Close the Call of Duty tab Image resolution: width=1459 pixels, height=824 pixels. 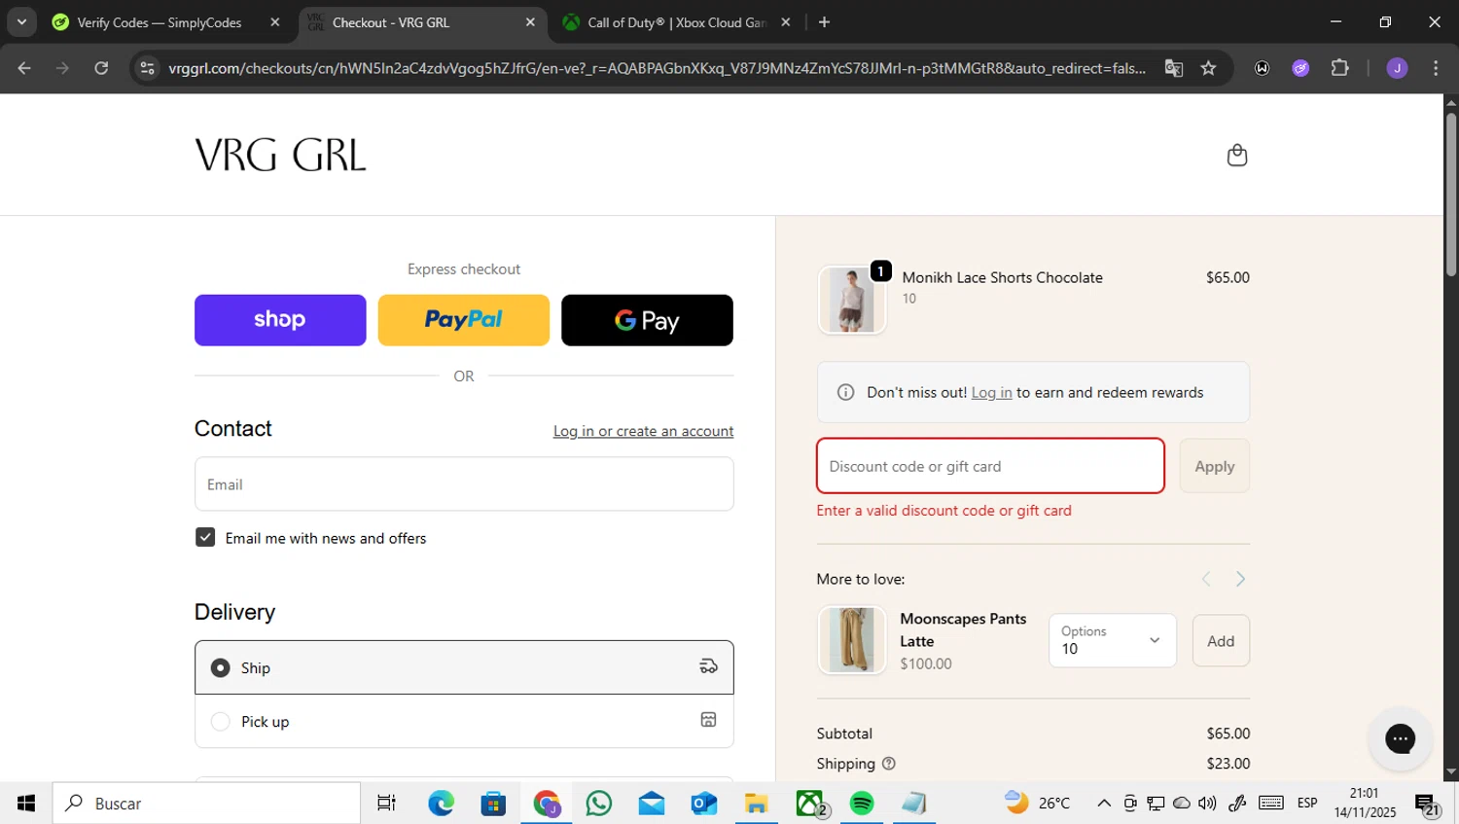click(x=786, y=22)
